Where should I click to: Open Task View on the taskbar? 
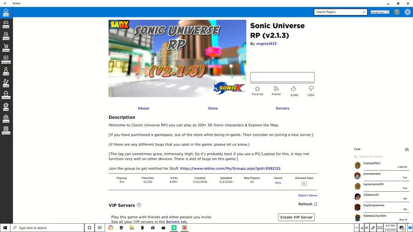(x=100, y=228)
